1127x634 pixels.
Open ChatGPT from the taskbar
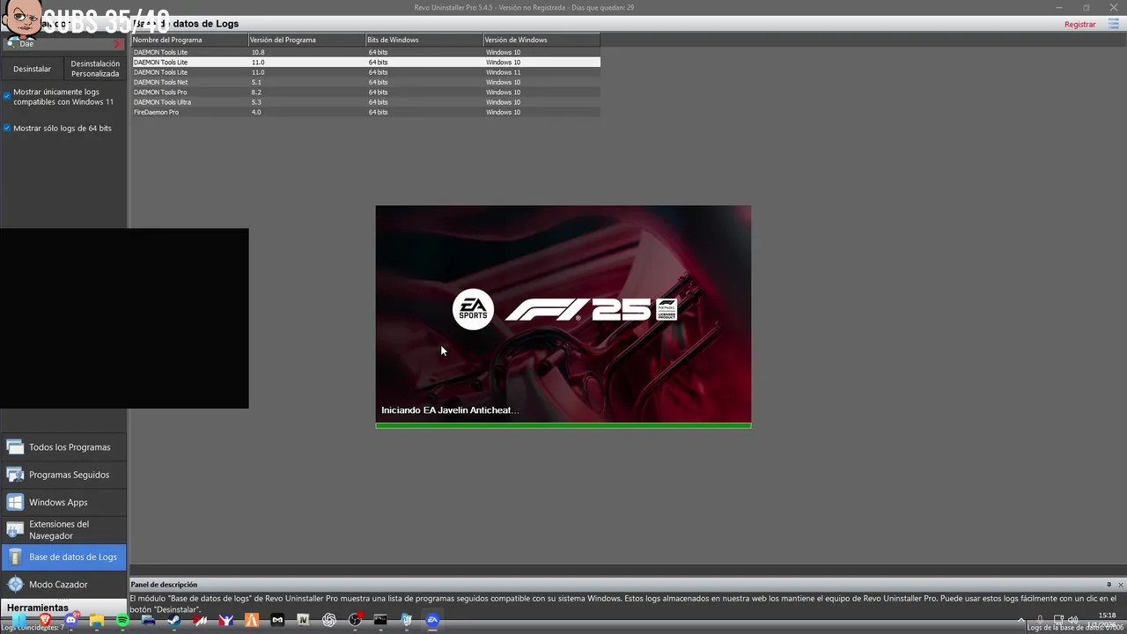coord(329,620)
